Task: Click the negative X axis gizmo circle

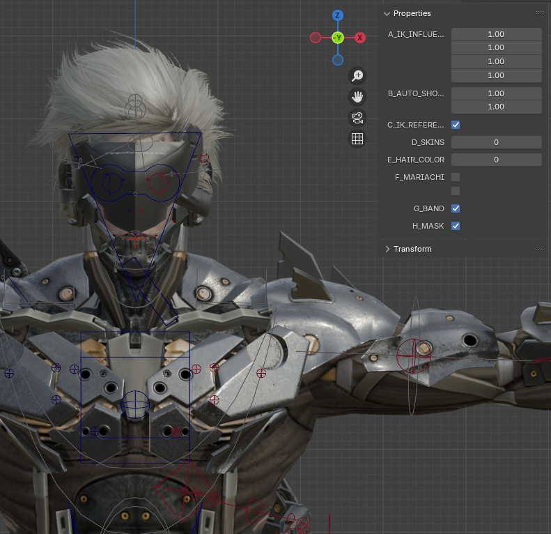Action: point(316,38)
